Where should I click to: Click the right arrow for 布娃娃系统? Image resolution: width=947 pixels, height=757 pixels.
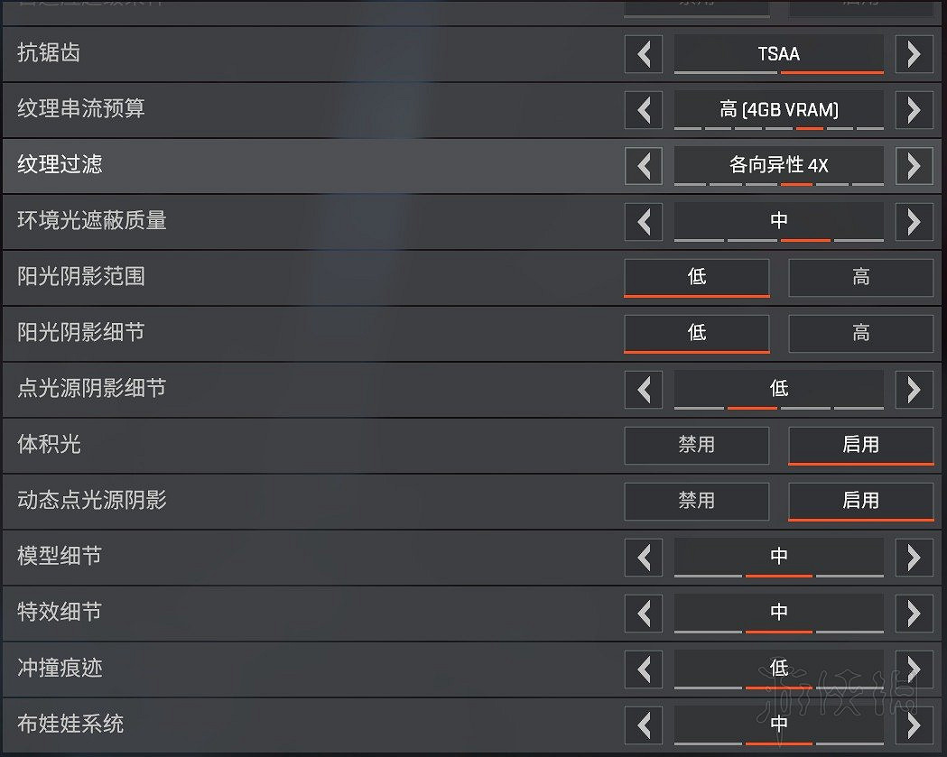[914, 725]
